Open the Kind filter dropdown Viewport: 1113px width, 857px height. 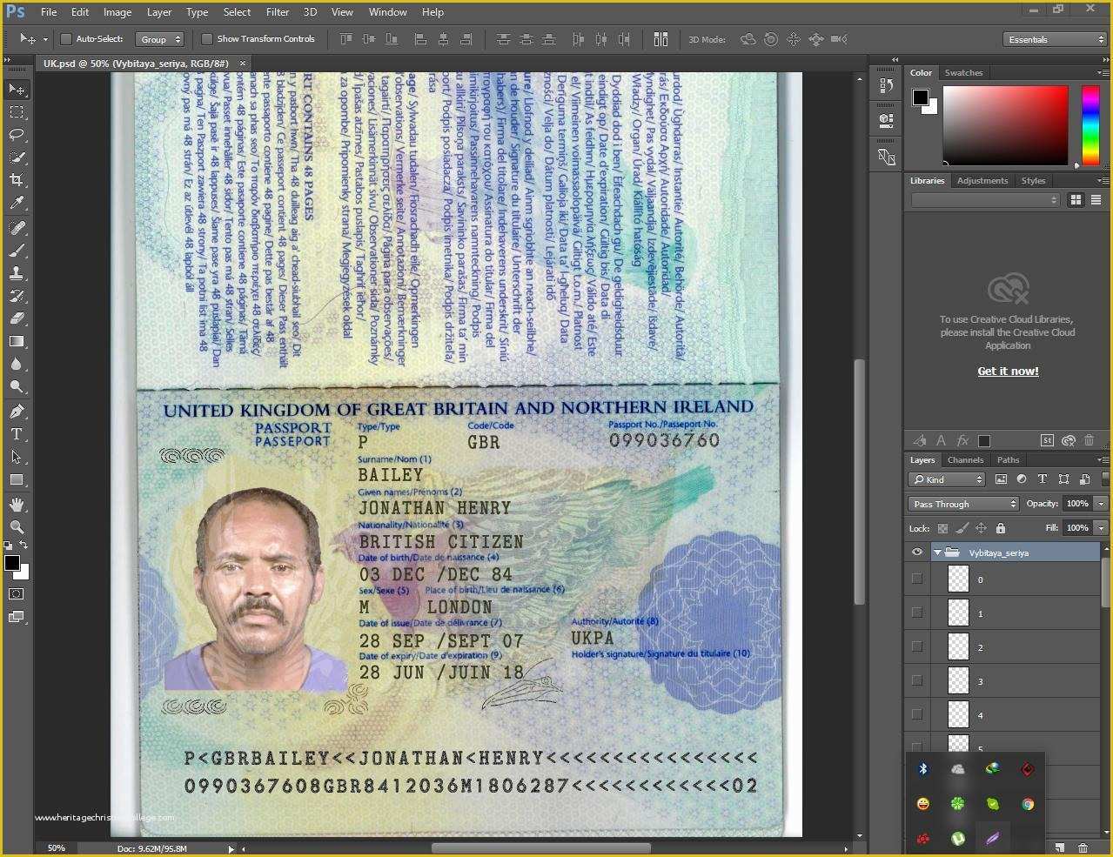tap(947, 479)
